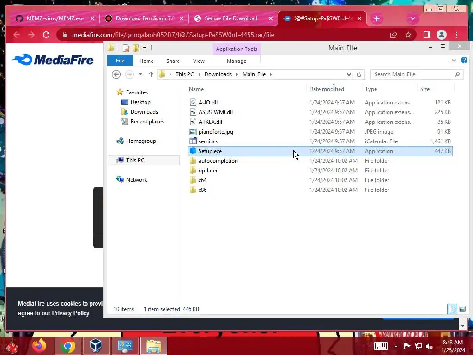The width and height of the screenshot is (473, 355).
Task: Click the taskbar volume muted icon
Action: point(429,346)
